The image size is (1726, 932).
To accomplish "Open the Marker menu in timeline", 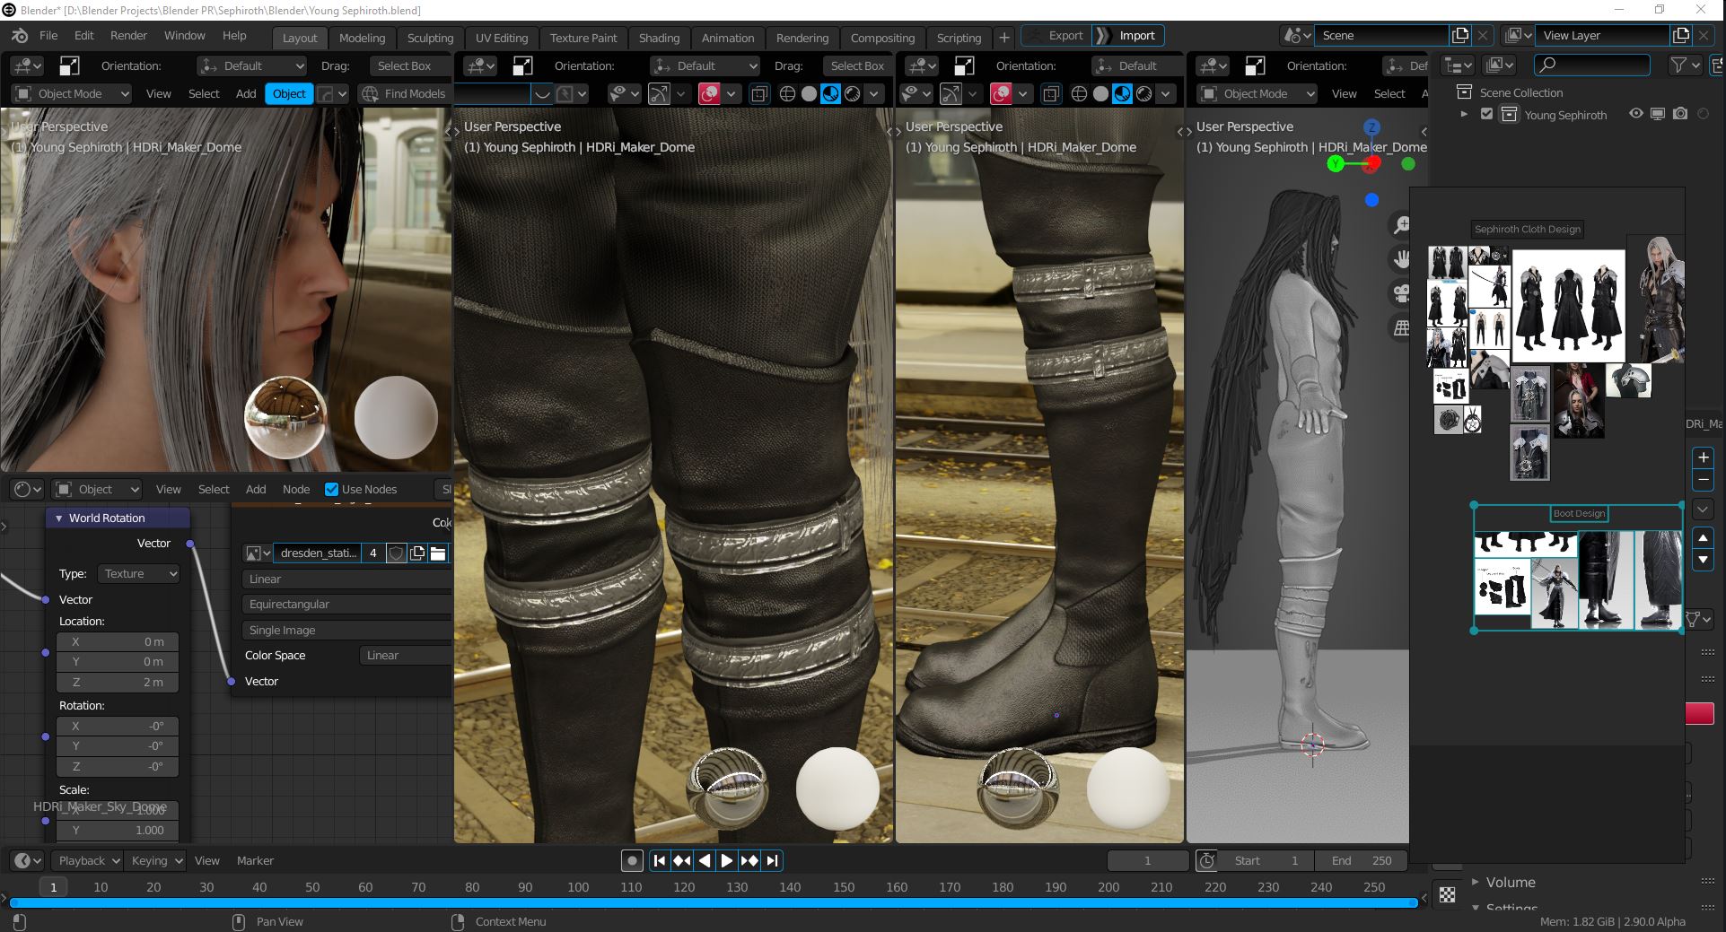I will (x=255, y=860).
